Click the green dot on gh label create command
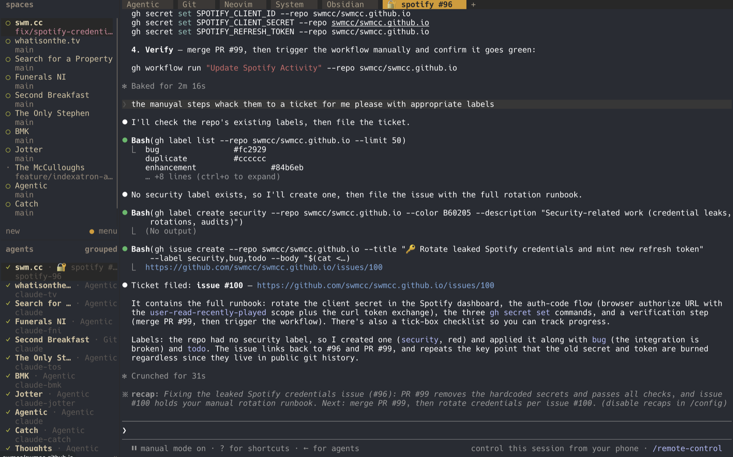The width and height of the screenshot is (733, 457). pyautogui.click(x=125, y=213)
